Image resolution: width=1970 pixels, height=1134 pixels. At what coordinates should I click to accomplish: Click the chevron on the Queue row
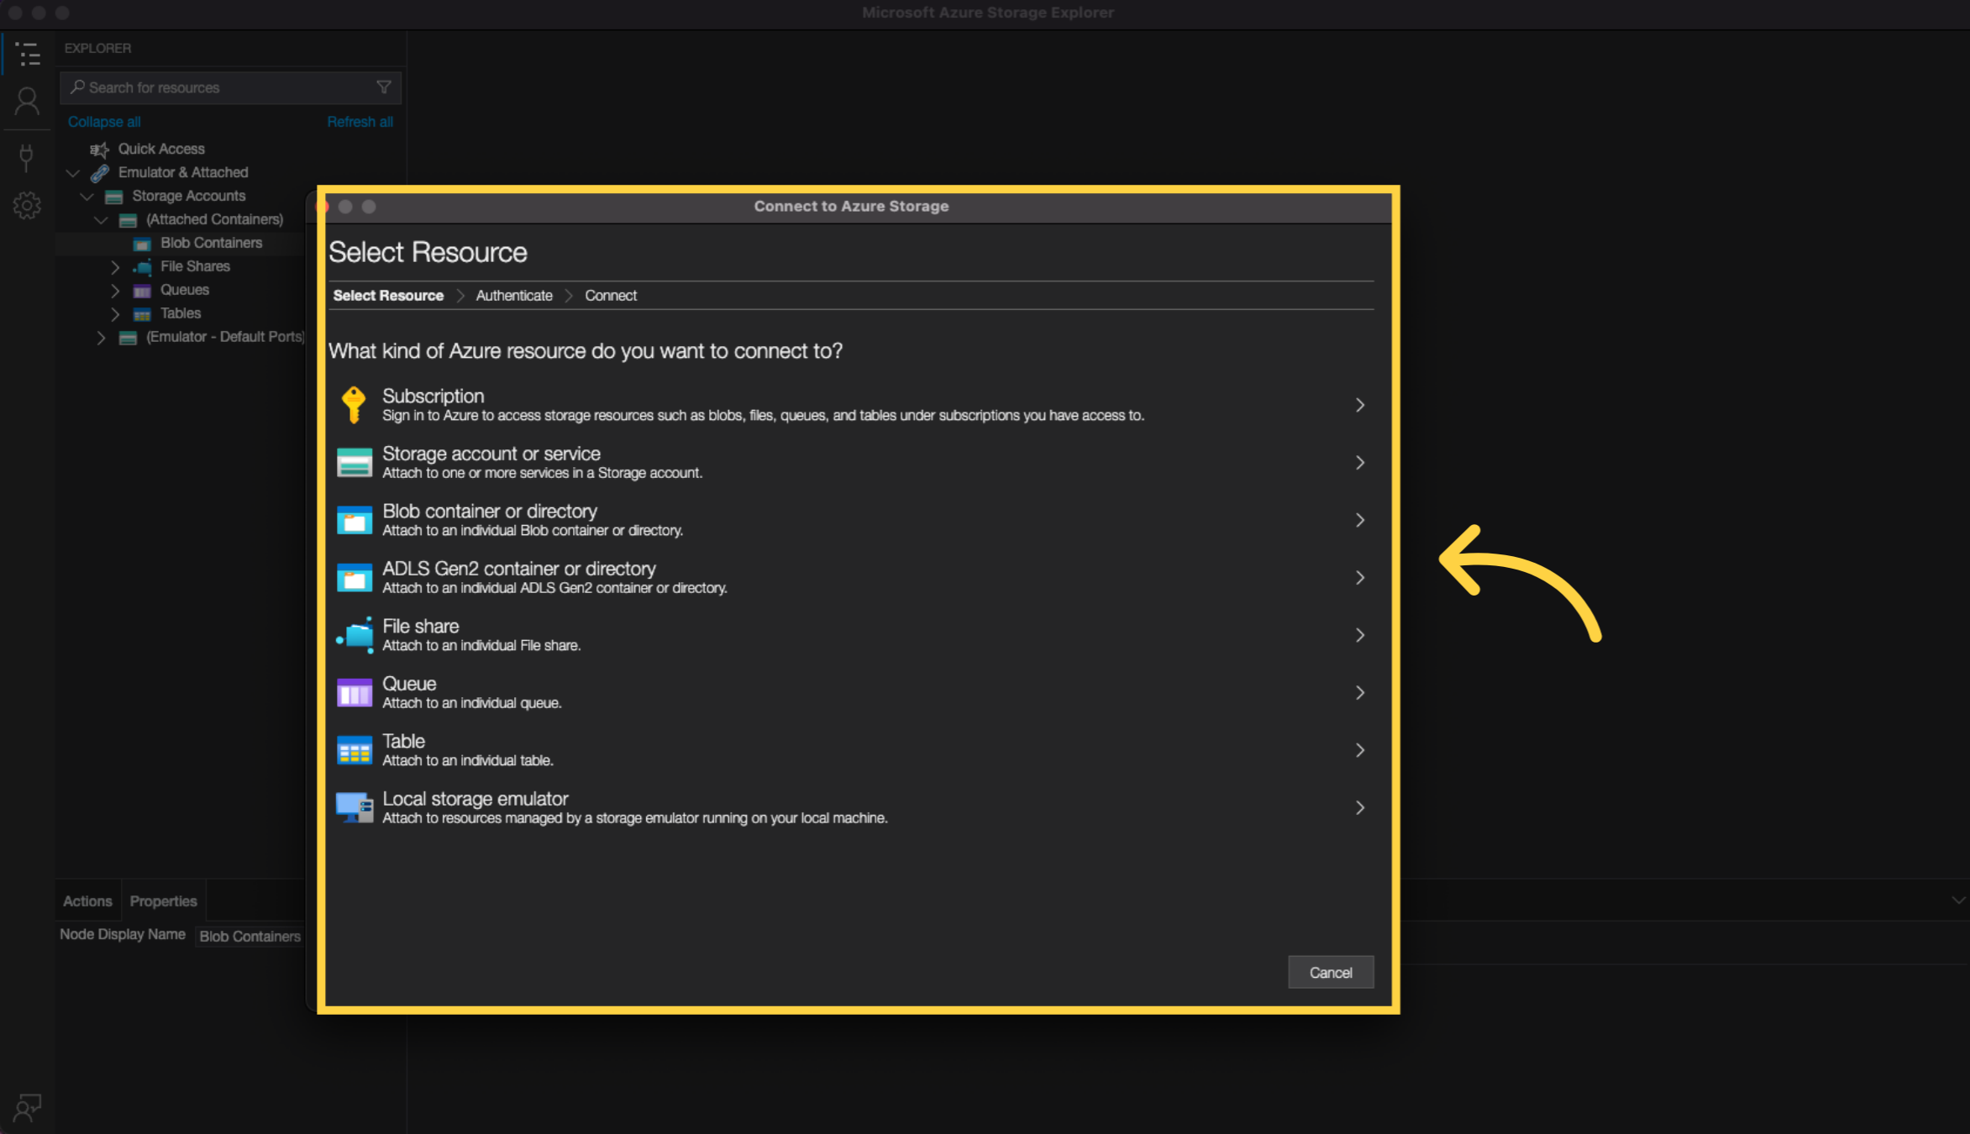pos(1359,692)
